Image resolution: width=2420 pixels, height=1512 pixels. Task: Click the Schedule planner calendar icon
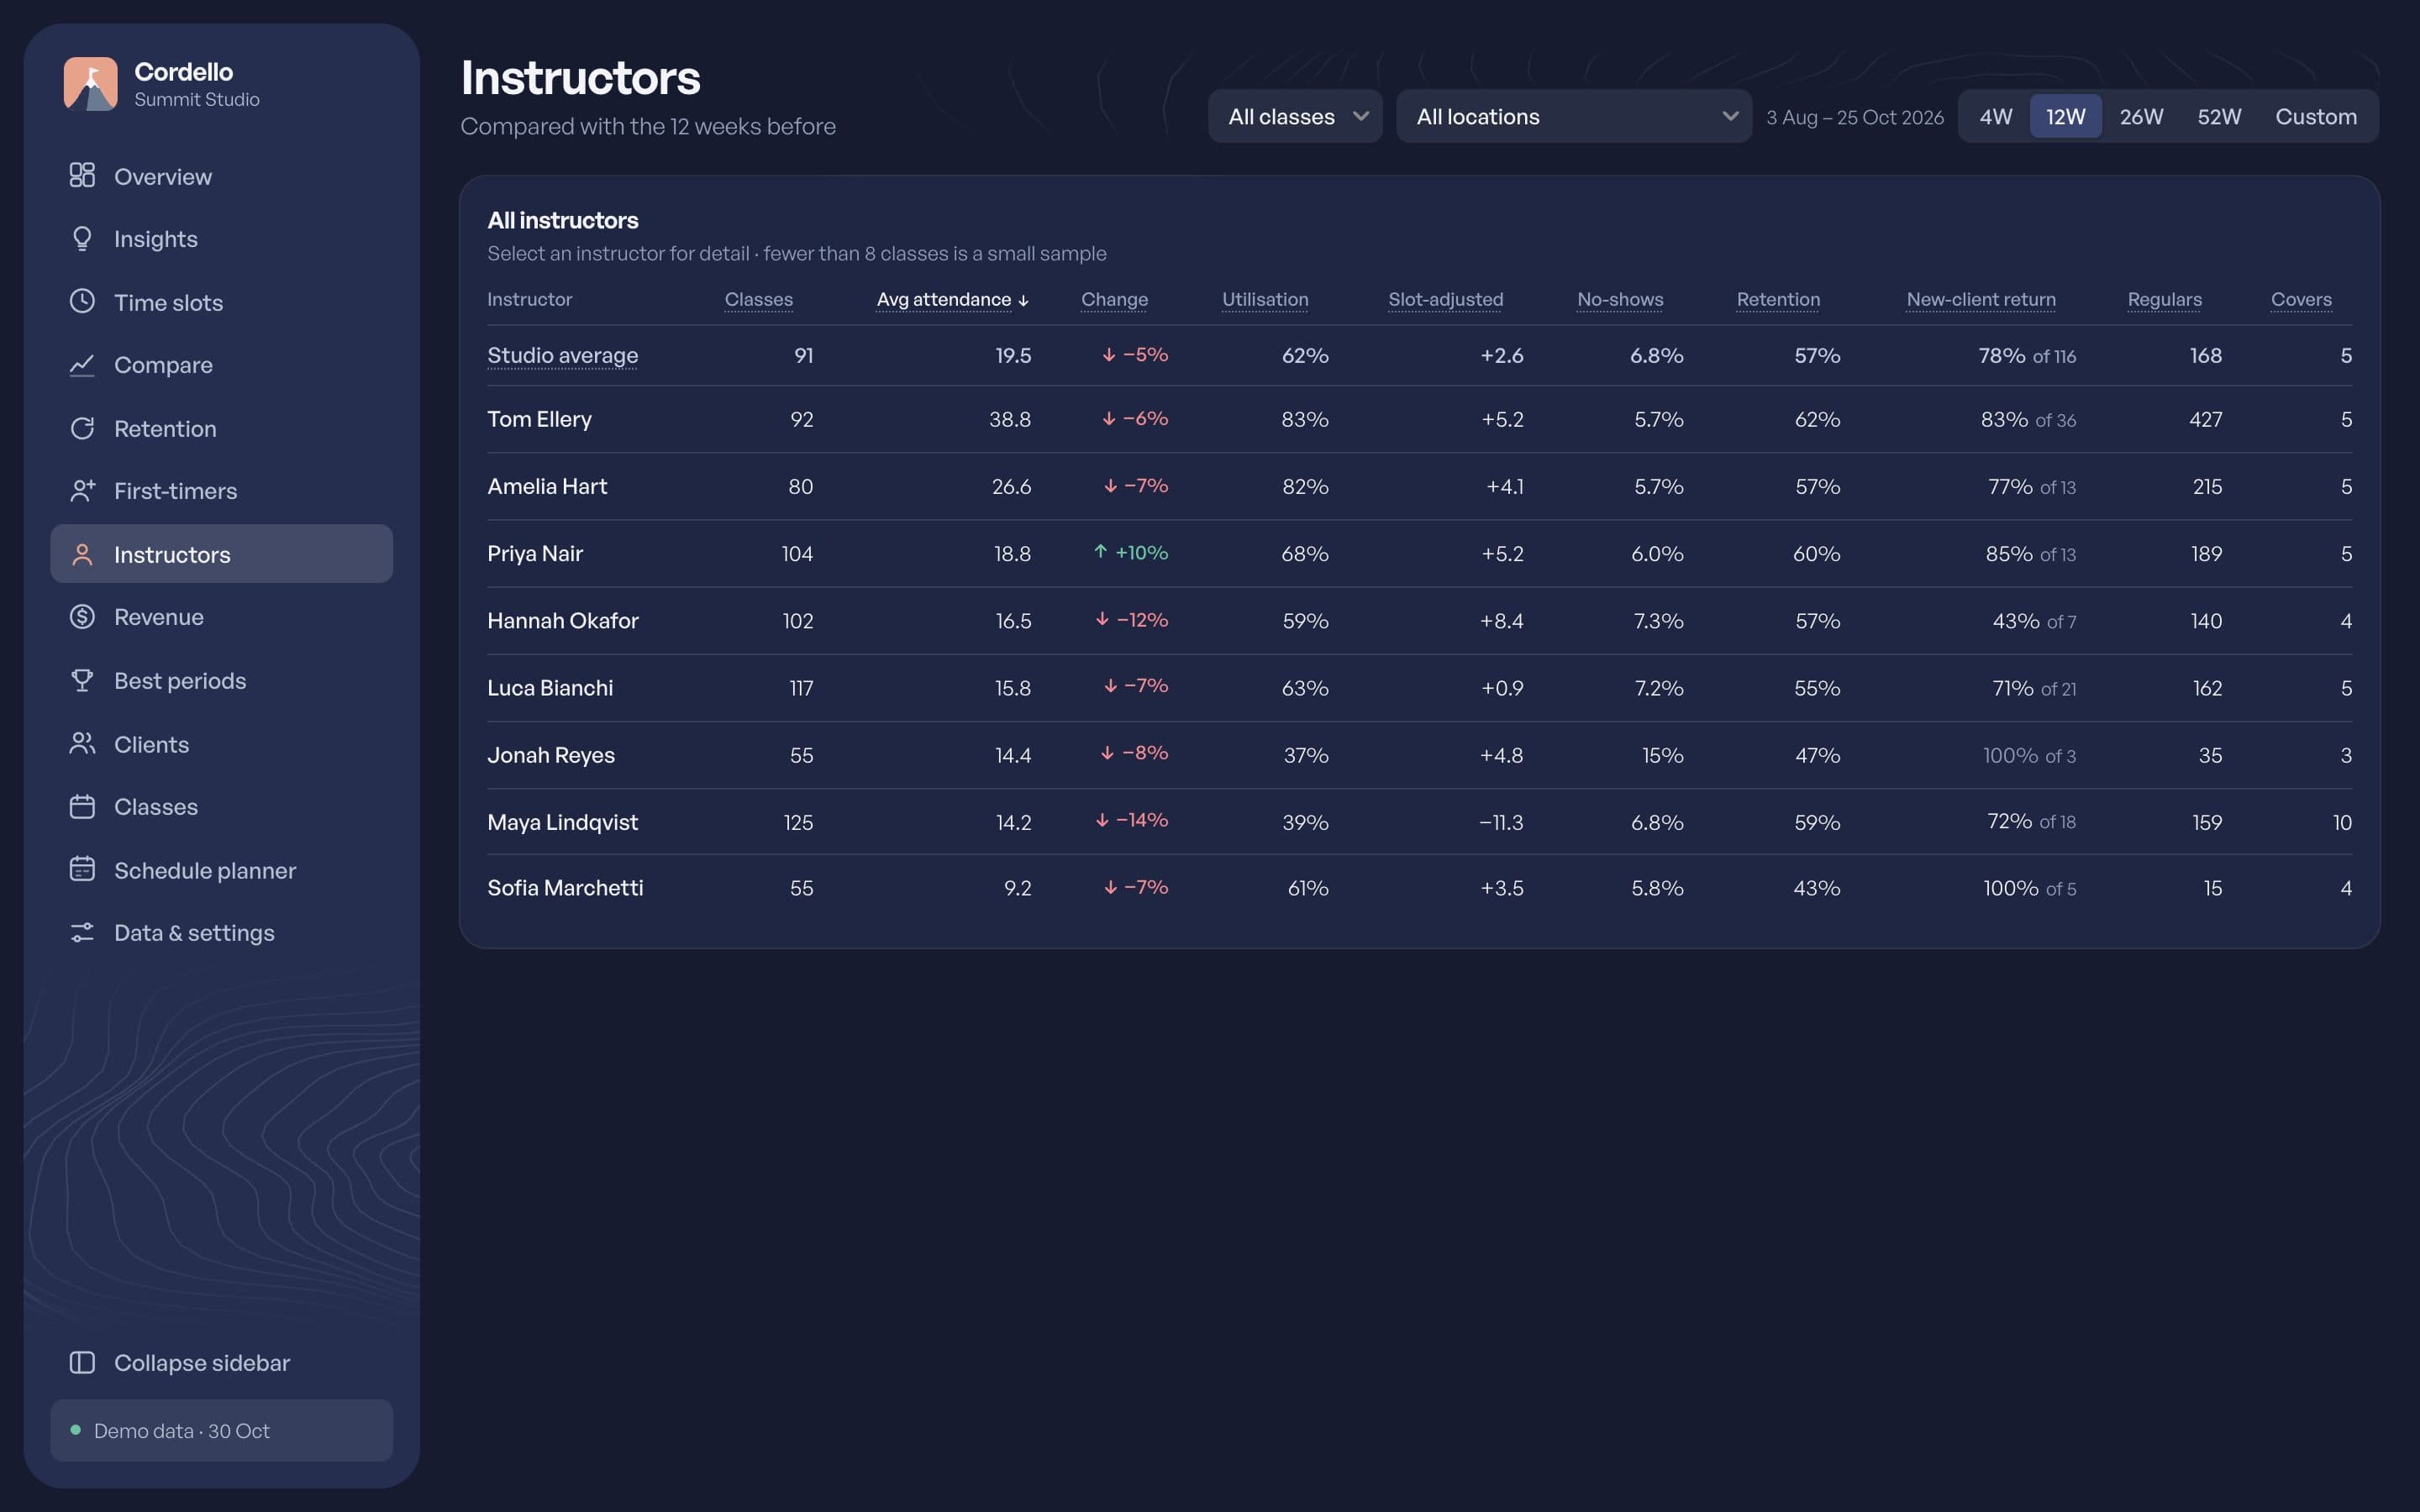tap(82, 869)
